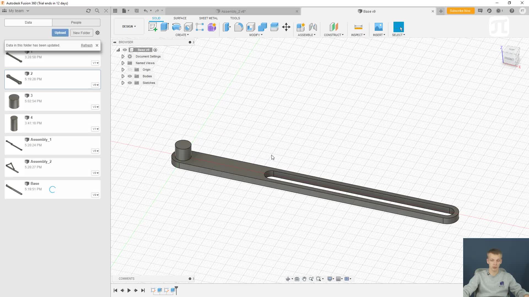Image resolution: width=529 pixels, height=297 pixels.
Task: Search the data panel with magnifier icon
Action: tap(97, 11)
